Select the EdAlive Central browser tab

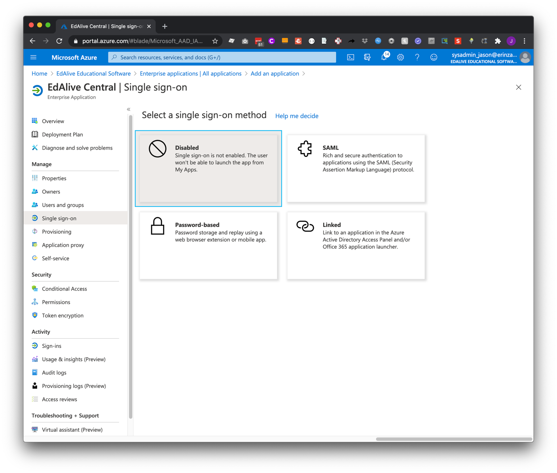click(x=106, y=26)
